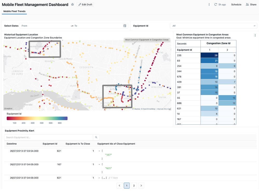The width and height of the screenshot is (259, 191).
Task: Click the search magnifier icon
Action: (96, 137)
